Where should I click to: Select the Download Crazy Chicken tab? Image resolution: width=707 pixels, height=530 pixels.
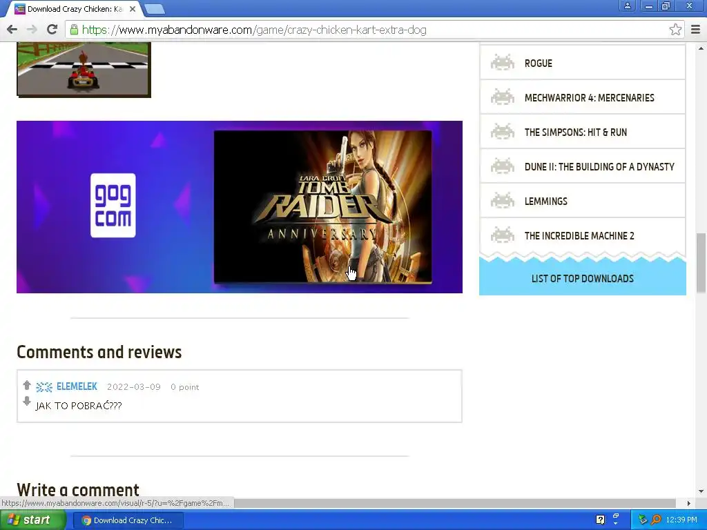tap(75, 9)
